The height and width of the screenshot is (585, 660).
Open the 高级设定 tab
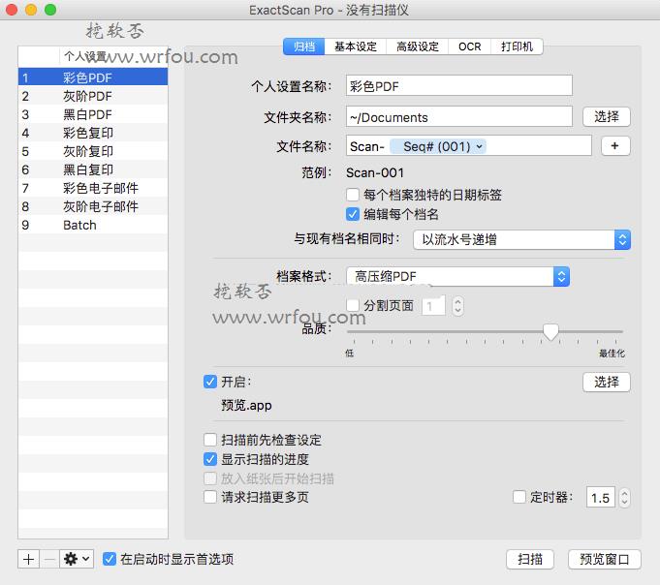[418, 46]
